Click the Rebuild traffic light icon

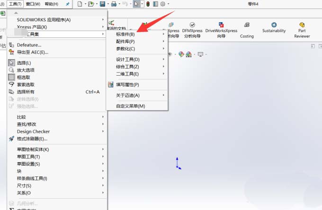[148, 4]
